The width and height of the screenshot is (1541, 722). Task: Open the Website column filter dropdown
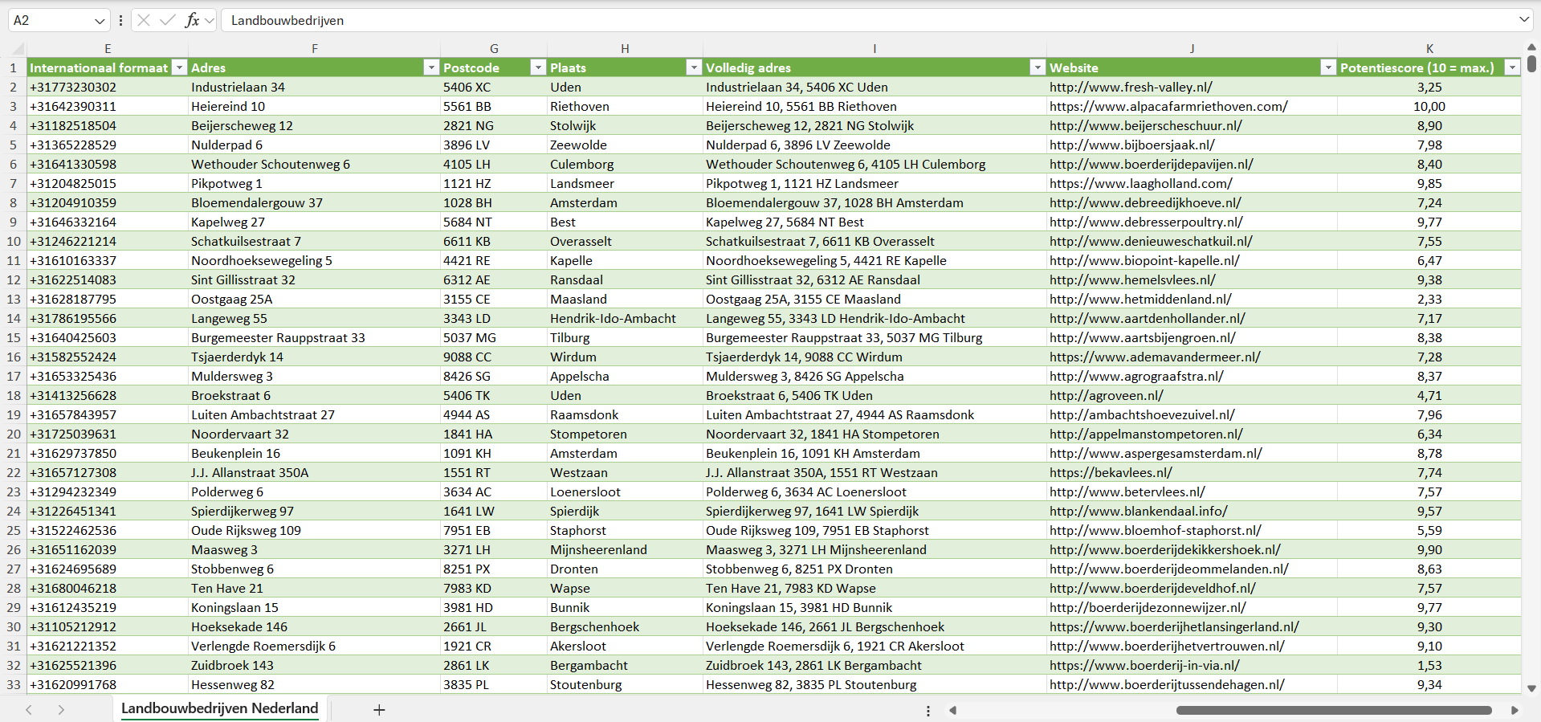coord(1328,67)
